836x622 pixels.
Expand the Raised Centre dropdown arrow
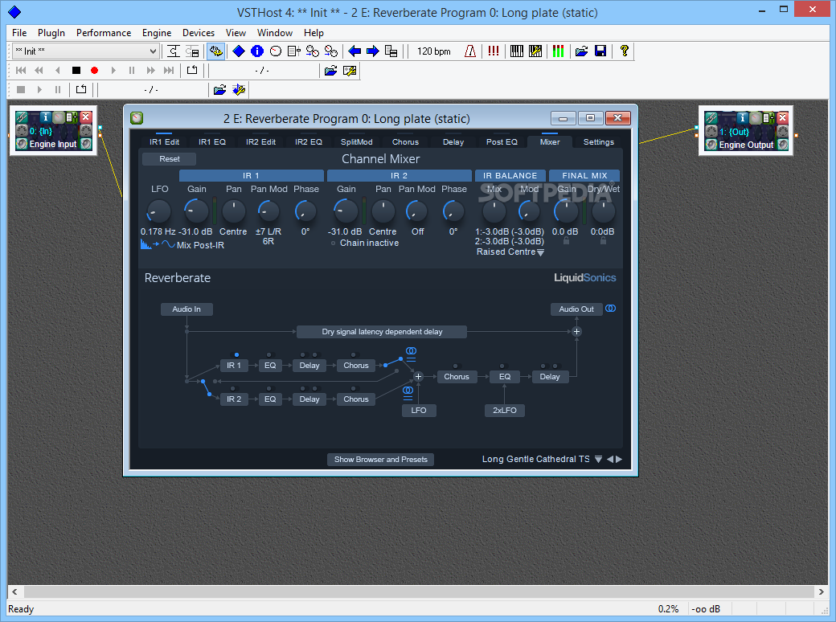tap(541, 252)
